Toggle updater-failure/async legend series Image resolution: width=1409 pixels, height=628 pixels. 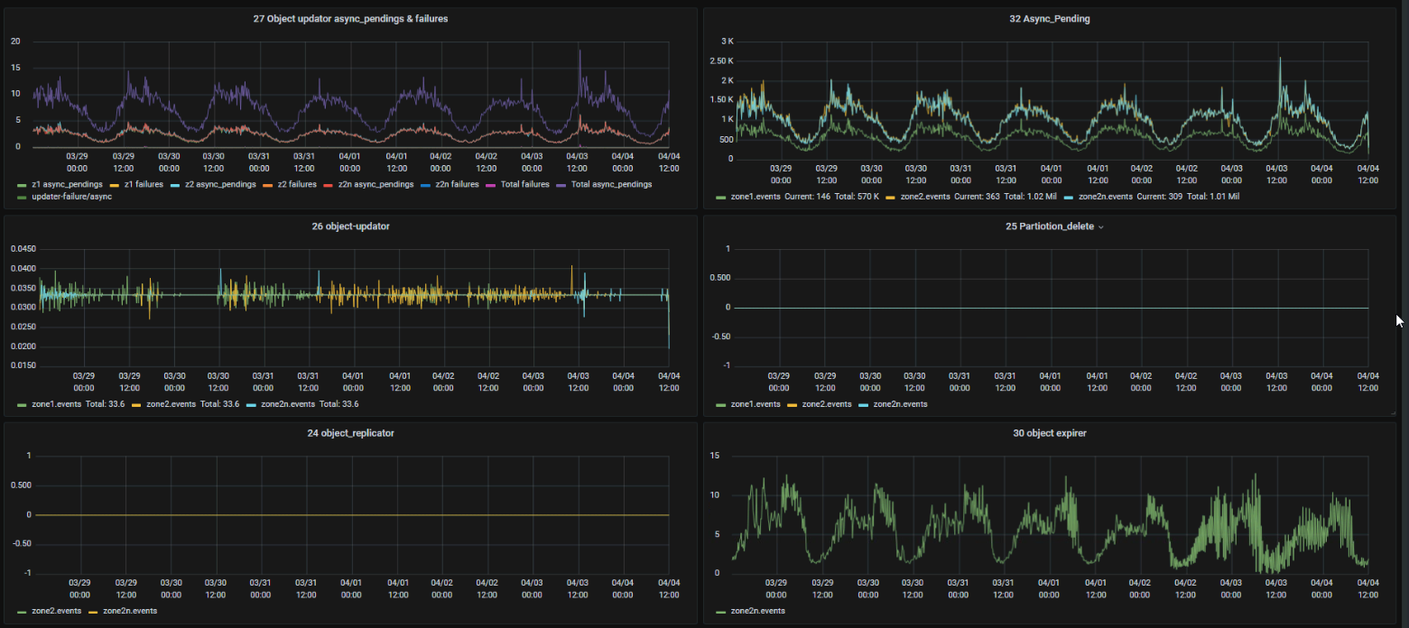tap(72, 197)
